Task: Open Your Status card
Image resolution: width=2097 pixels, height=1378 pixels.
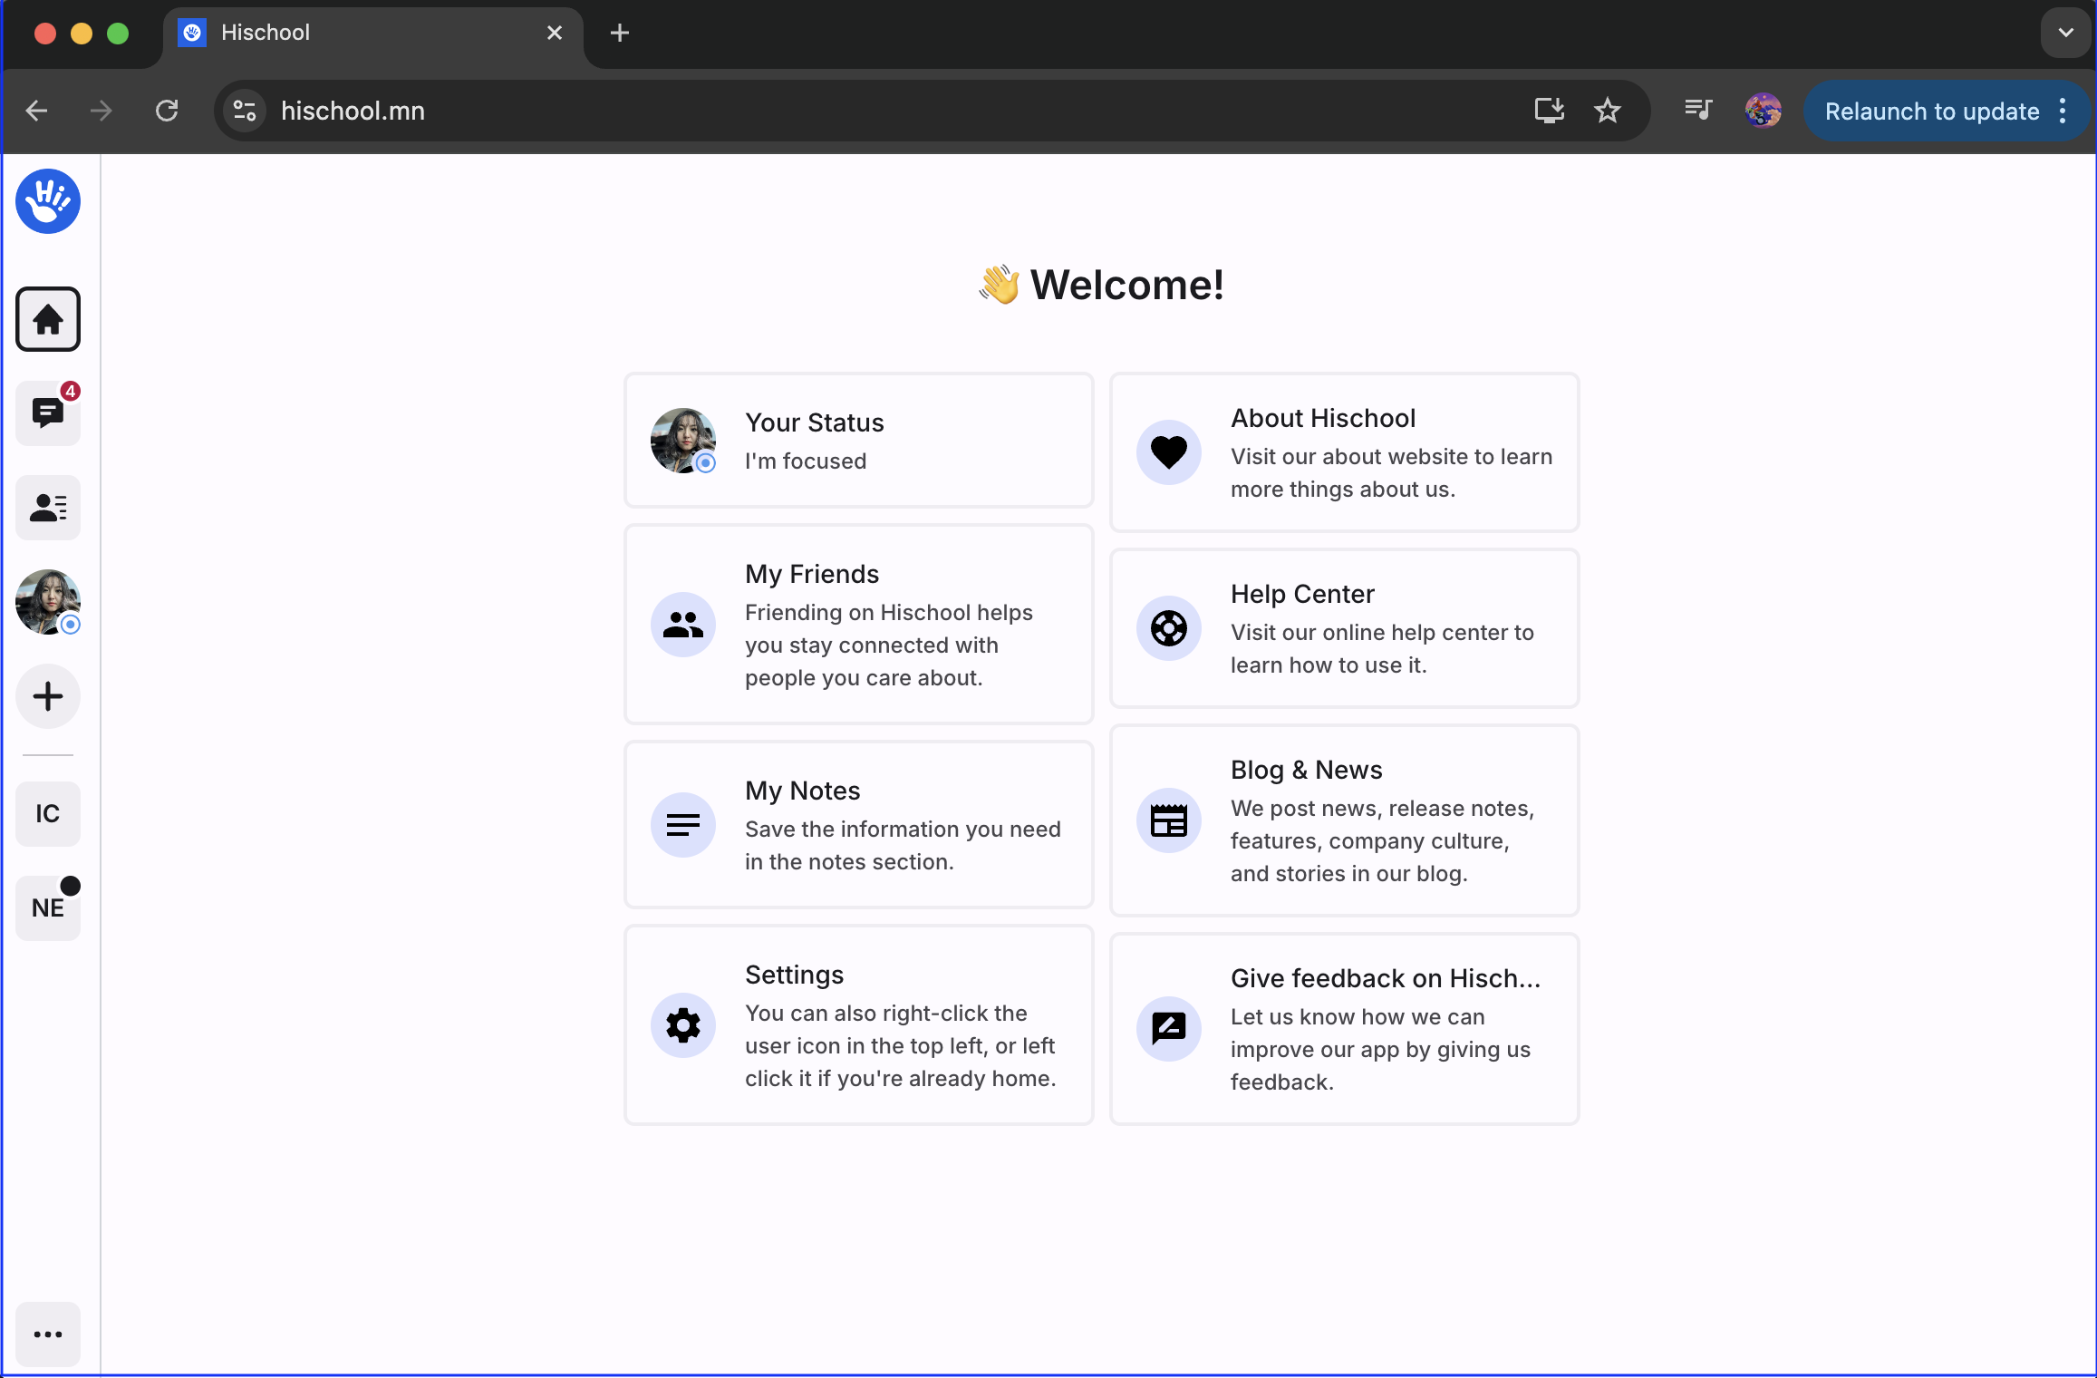Action: pos(859,441)
